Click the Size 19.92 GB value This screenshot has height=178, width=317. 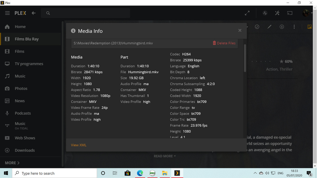point(136,78)
